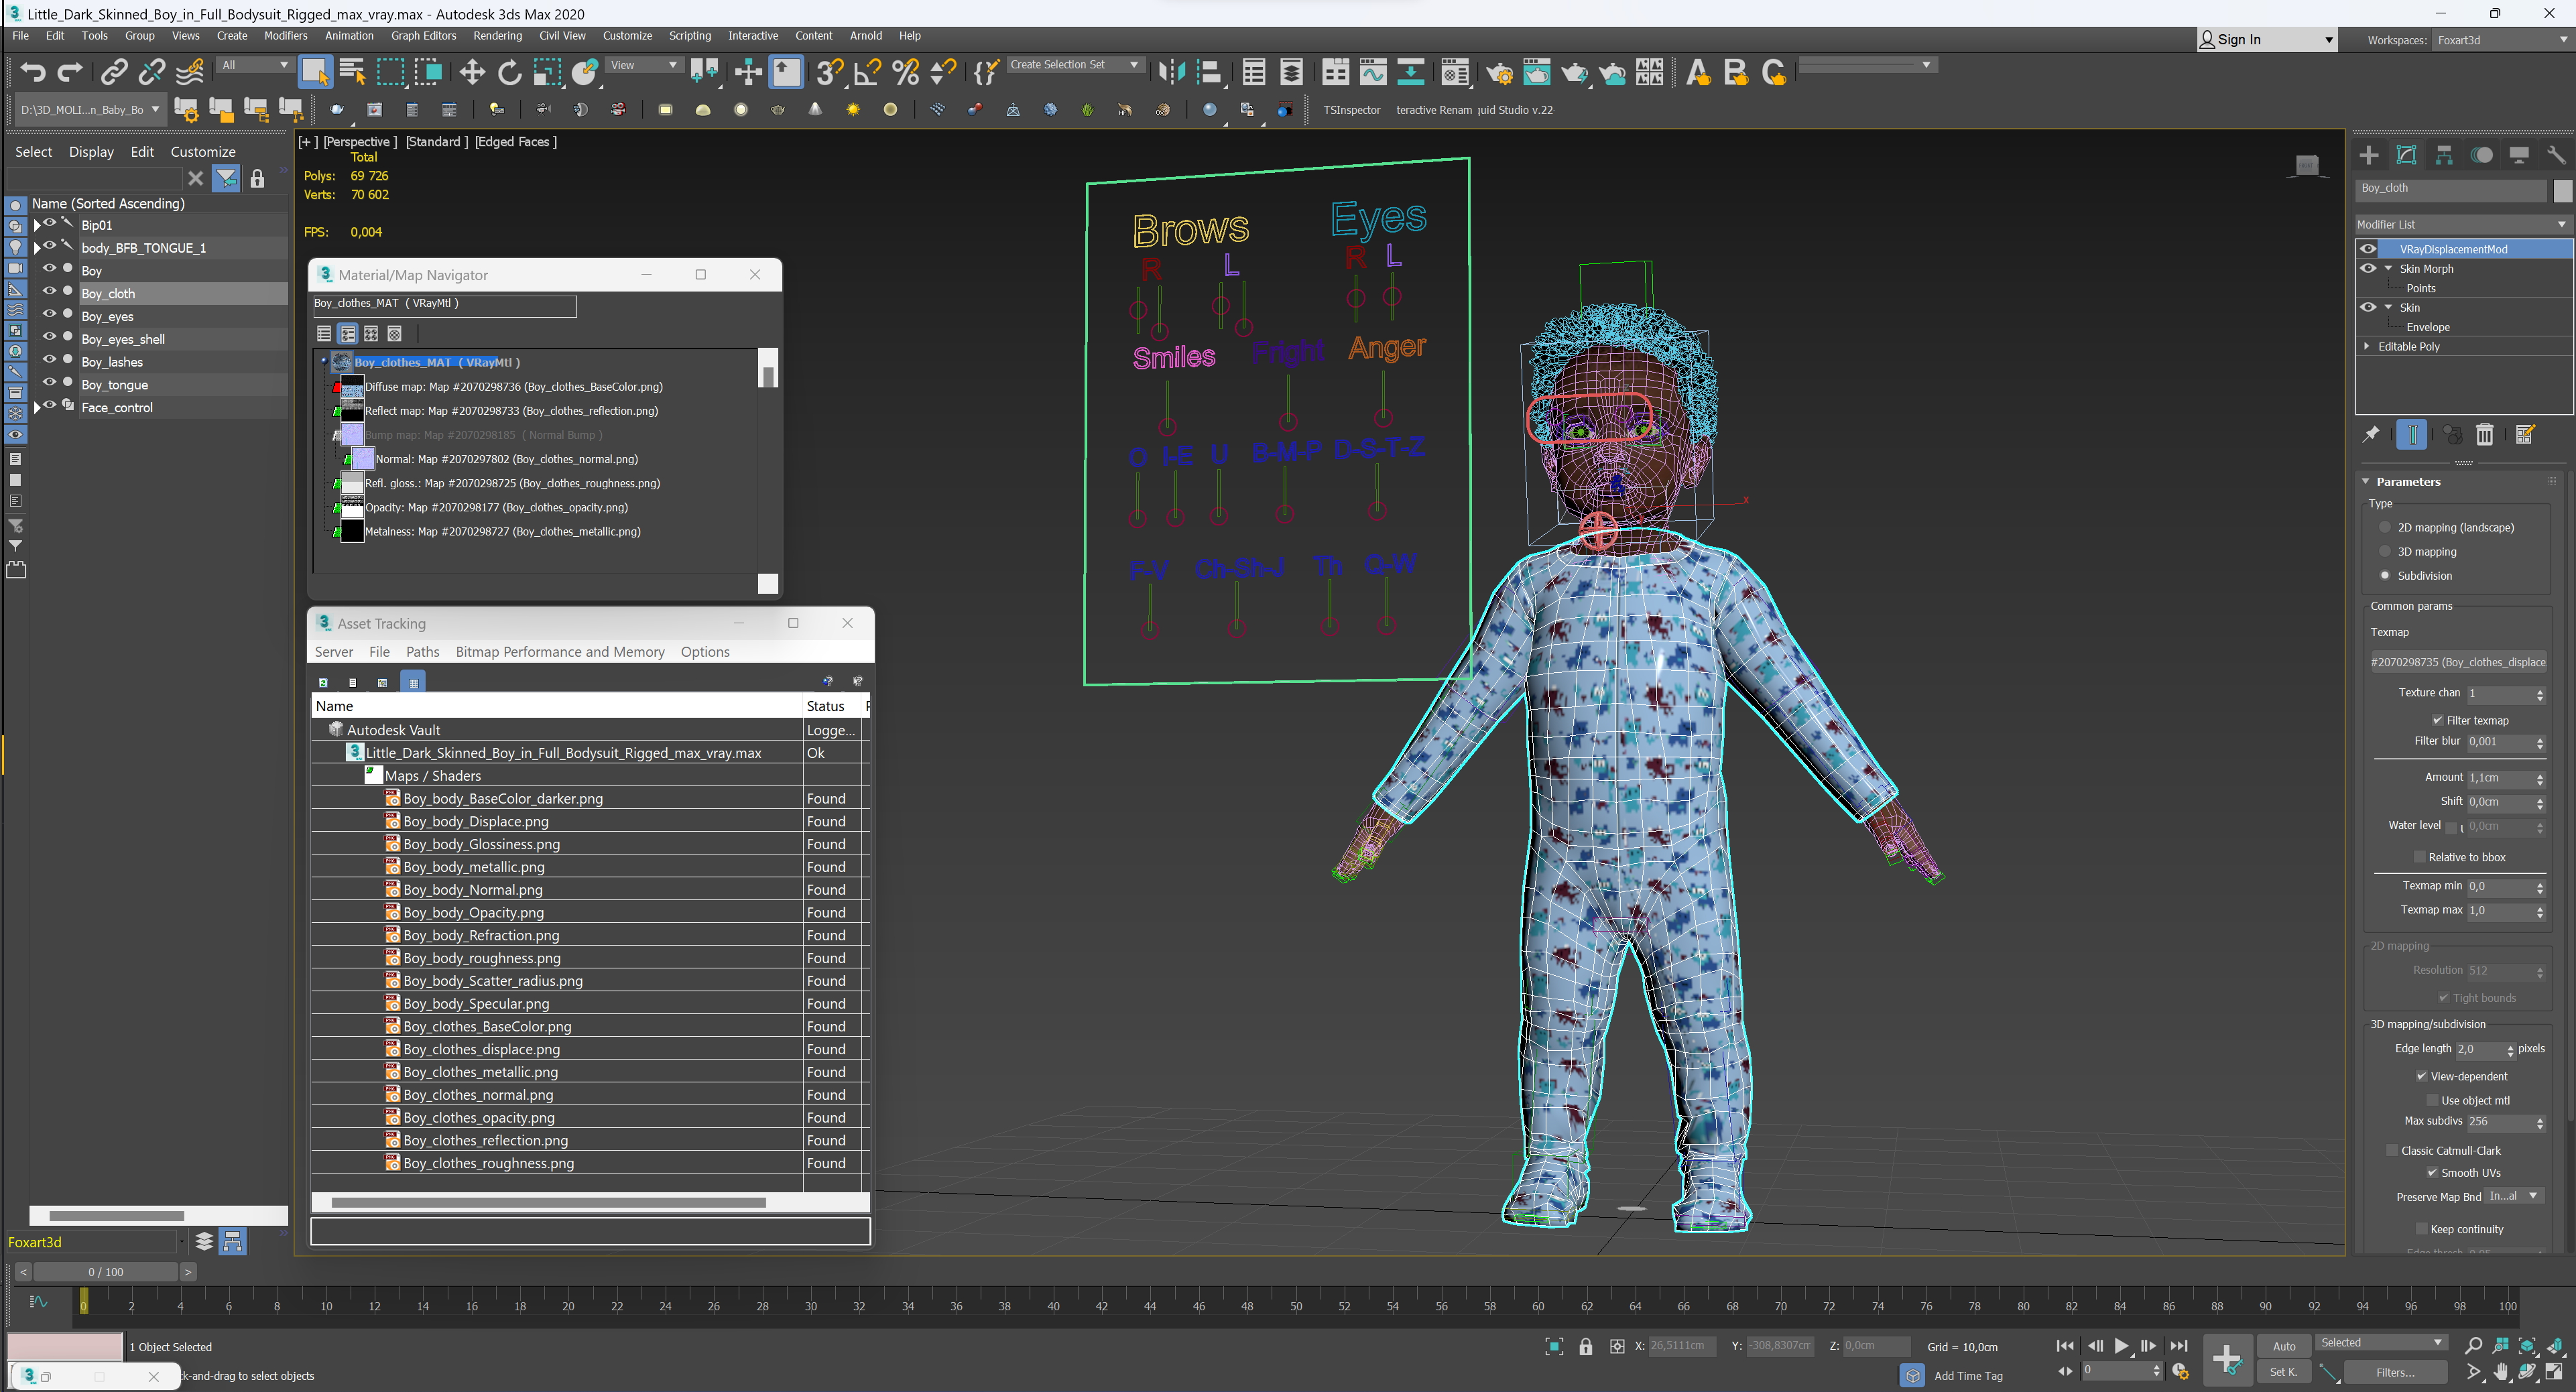Screen dimensions: 2576x1392
Task: Toggle the 3D Snaps tool
Action: [x=829, y=72]
